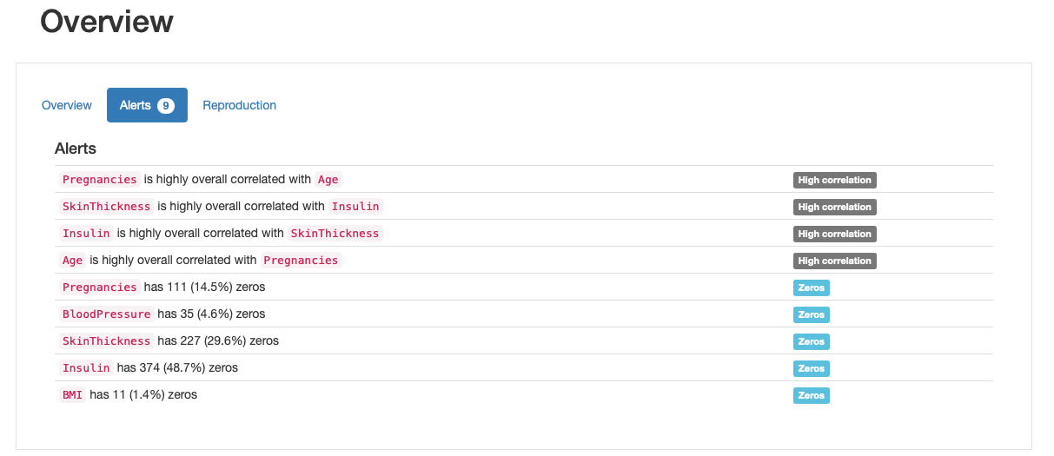The height and width of the screenshot is (456, 1054).
Task: Click Age variable starting fourth alert row
Action: tap(73, 261)
